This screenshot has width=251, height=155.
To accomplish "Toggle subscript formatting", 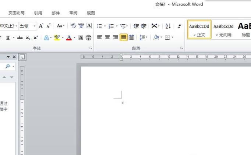I will pos(28,38).
